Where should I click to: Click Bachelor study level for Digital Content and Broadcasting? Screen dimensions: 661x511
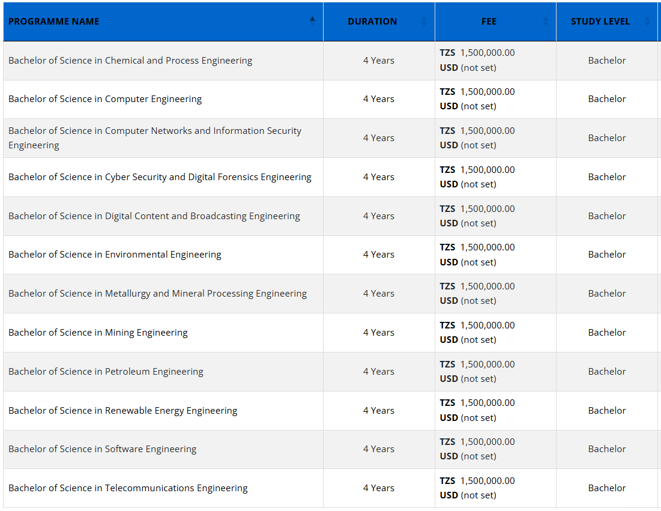coord(607,216)
